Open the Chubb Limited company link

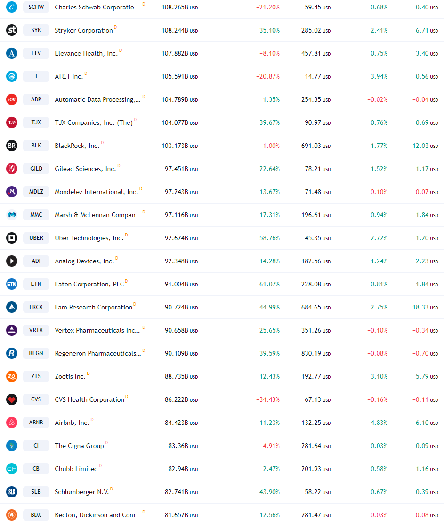76,469
